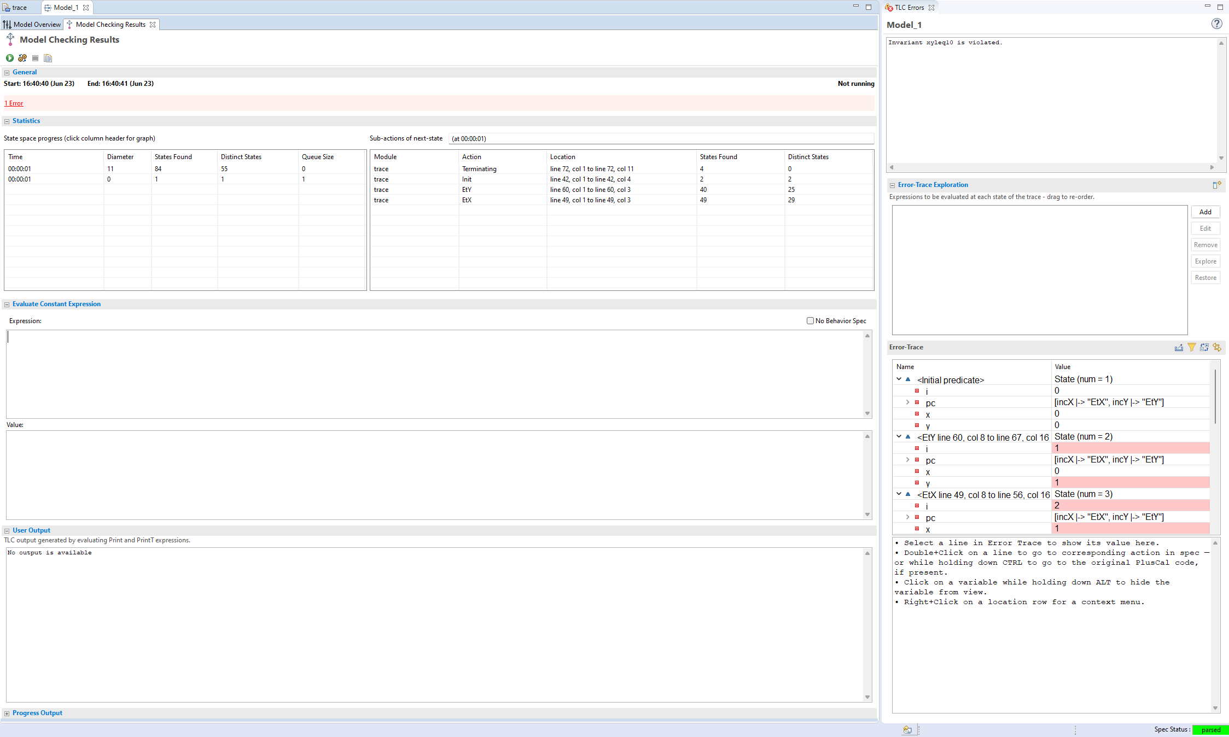Click the Diameter column header
Image resolution: width=1229 pixels, height=737 pixels.
pos(127,157)
